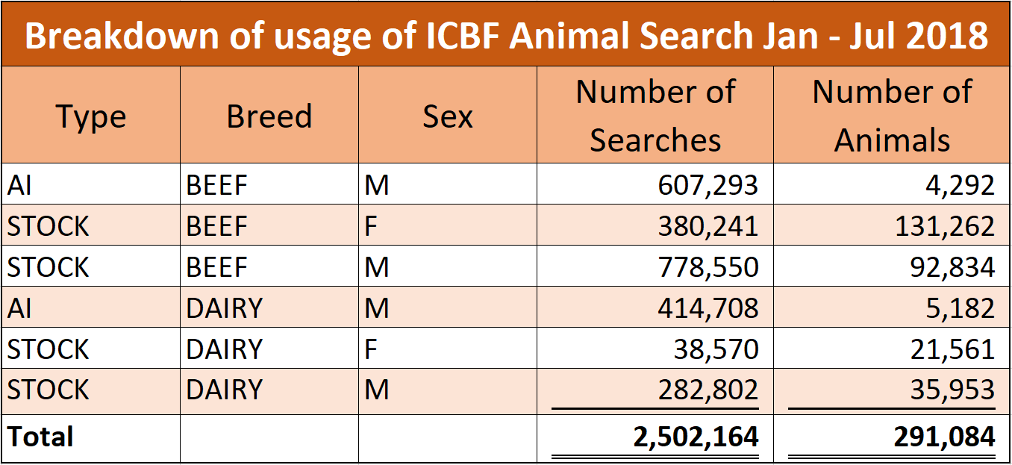This screenshot has width=1012, height=465.
Task: Click the Number of Animals header
Action: click(892, 116)
